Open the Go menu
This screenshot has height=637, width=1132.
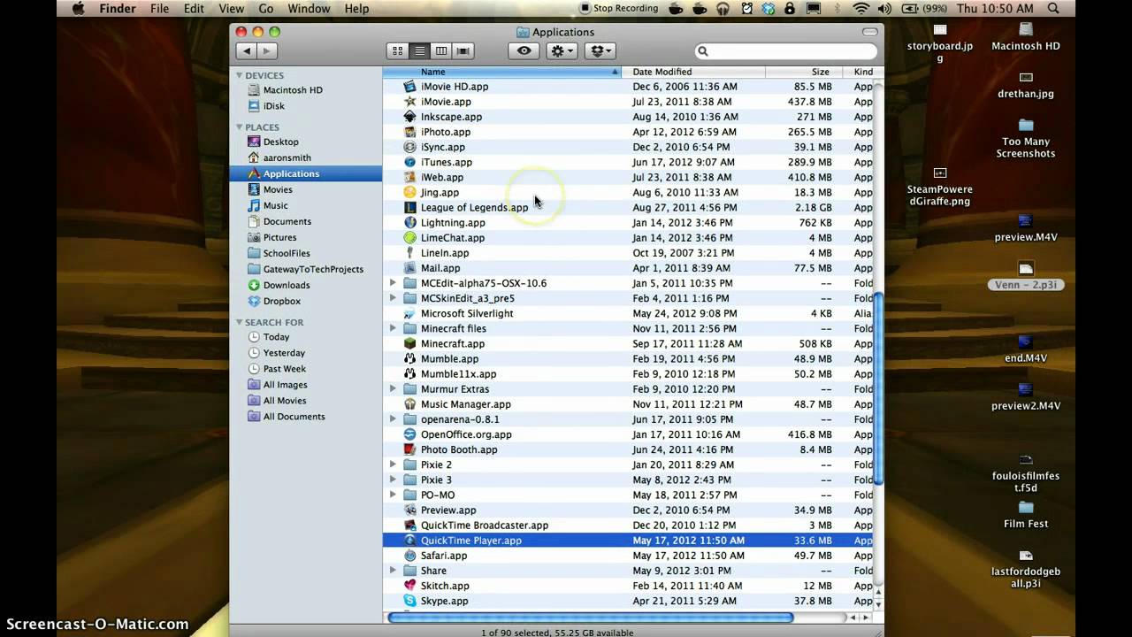[x=266, y=9]
